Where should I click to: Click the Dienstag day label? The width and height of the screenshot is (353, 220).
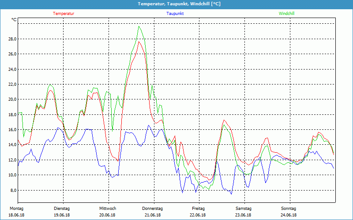[62, 209]
